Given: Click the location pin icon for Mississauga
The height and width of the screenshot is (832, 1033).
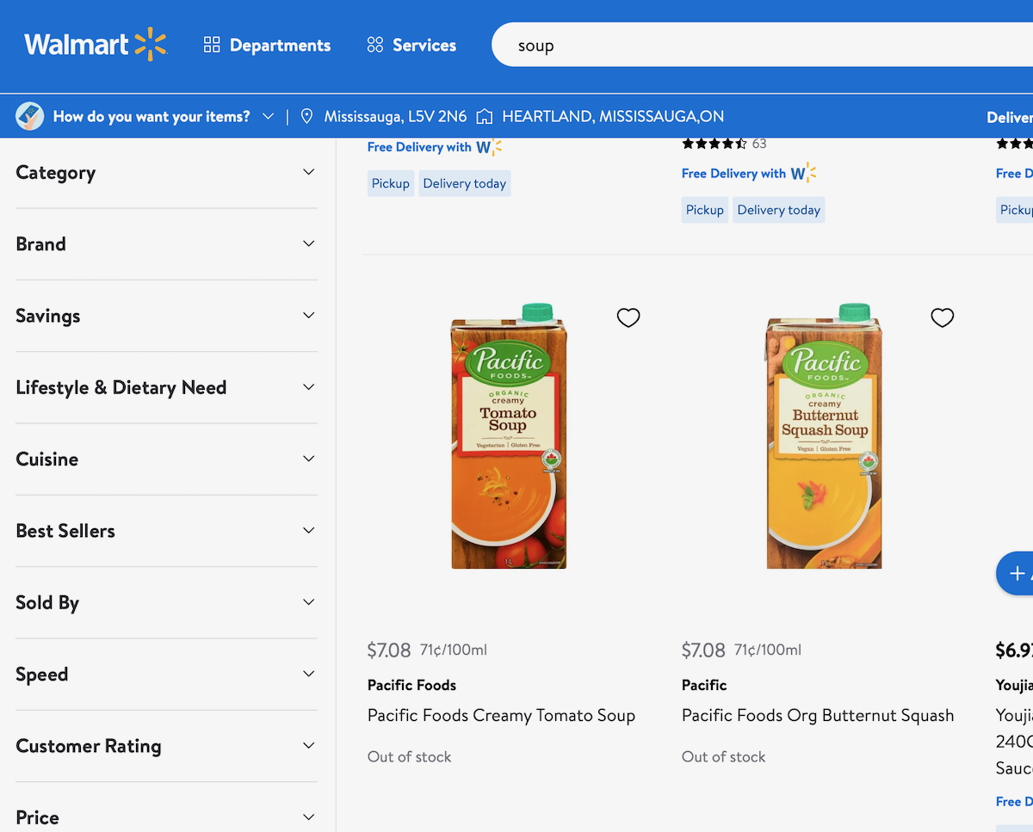Looking at the screenshot, I should click(x=306, y=116).
